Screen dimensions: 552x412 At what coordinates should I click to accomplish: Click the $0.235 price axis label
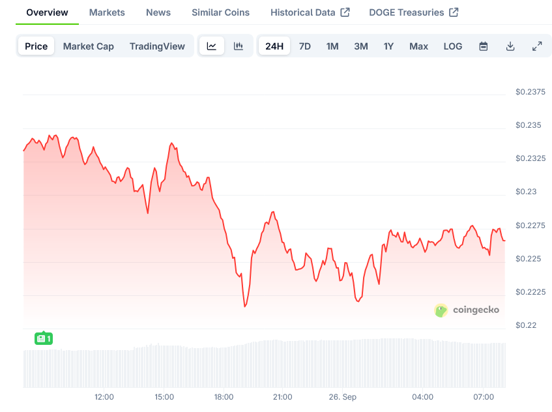[528, 125]
